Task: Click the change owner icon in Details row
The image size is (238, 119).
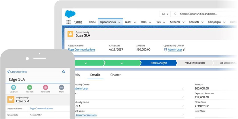Action: tap(183, 88)
